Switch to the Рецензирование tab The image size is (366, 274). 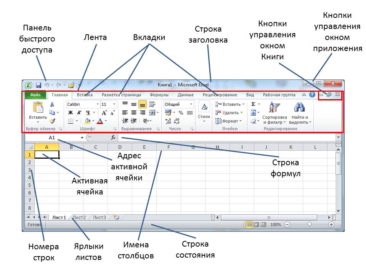click(x=220, y=95)
